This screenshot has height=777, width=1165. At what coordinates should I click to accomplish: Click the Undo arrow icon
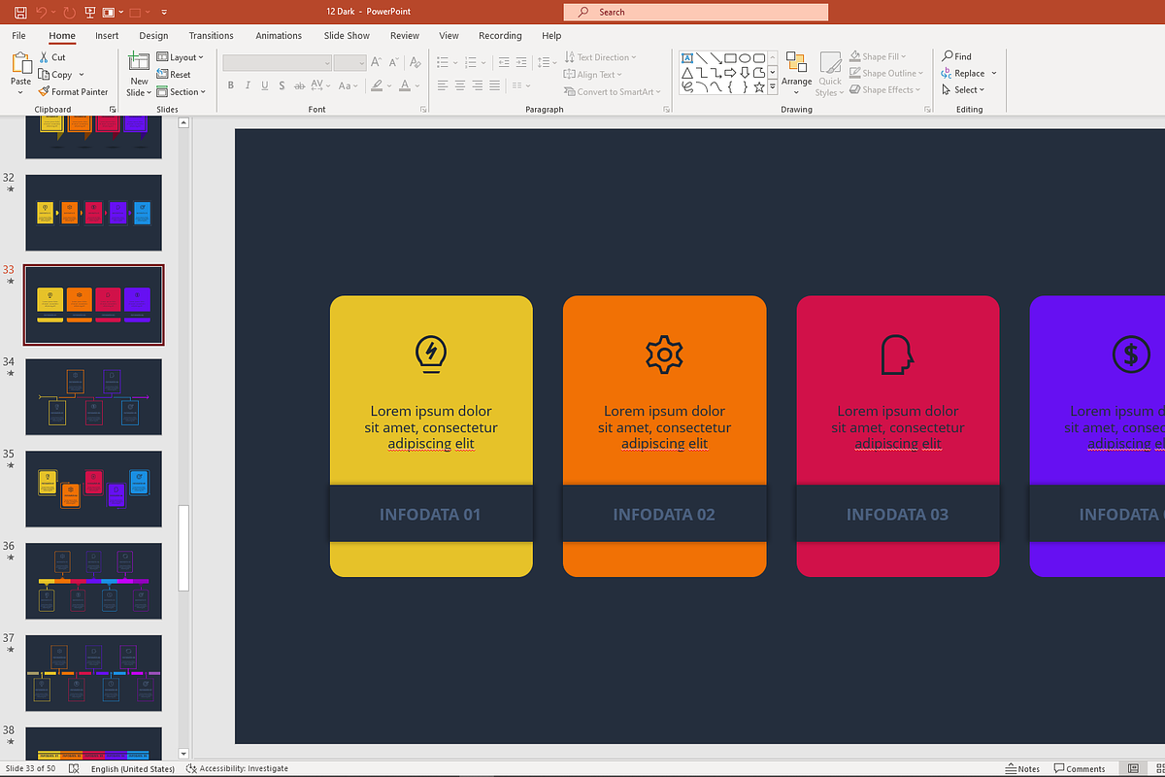43,13
